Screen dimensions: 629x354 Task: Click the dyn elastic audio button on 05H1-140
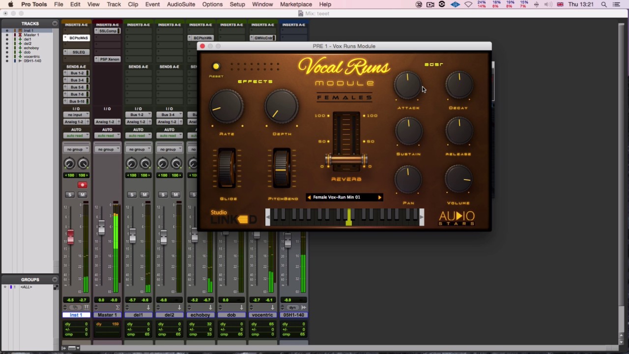pyautogui.click(x=293, y=307)
